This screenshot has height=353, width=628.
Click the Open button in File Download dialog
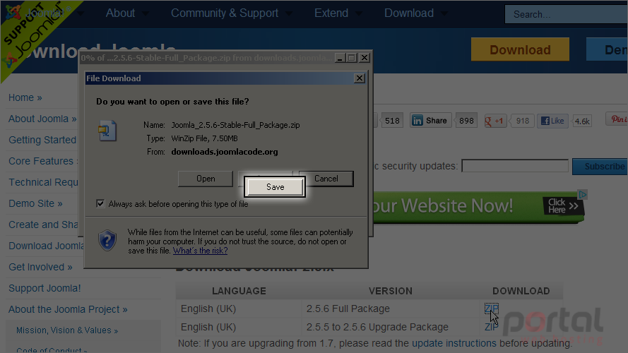[x=206, y=179]
